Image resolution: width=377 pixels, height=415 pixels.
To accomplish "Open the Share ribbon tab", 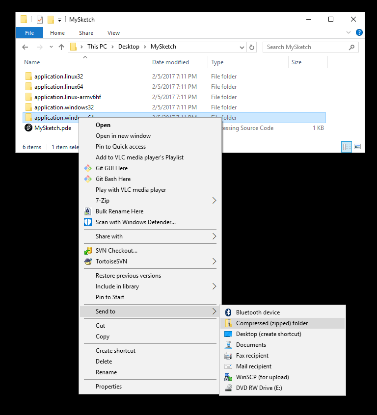I will pos(86,33).
